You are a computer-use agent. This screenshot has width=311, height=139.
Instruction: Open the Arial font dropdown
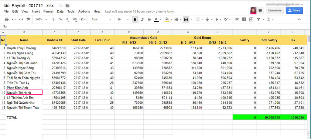101,19
